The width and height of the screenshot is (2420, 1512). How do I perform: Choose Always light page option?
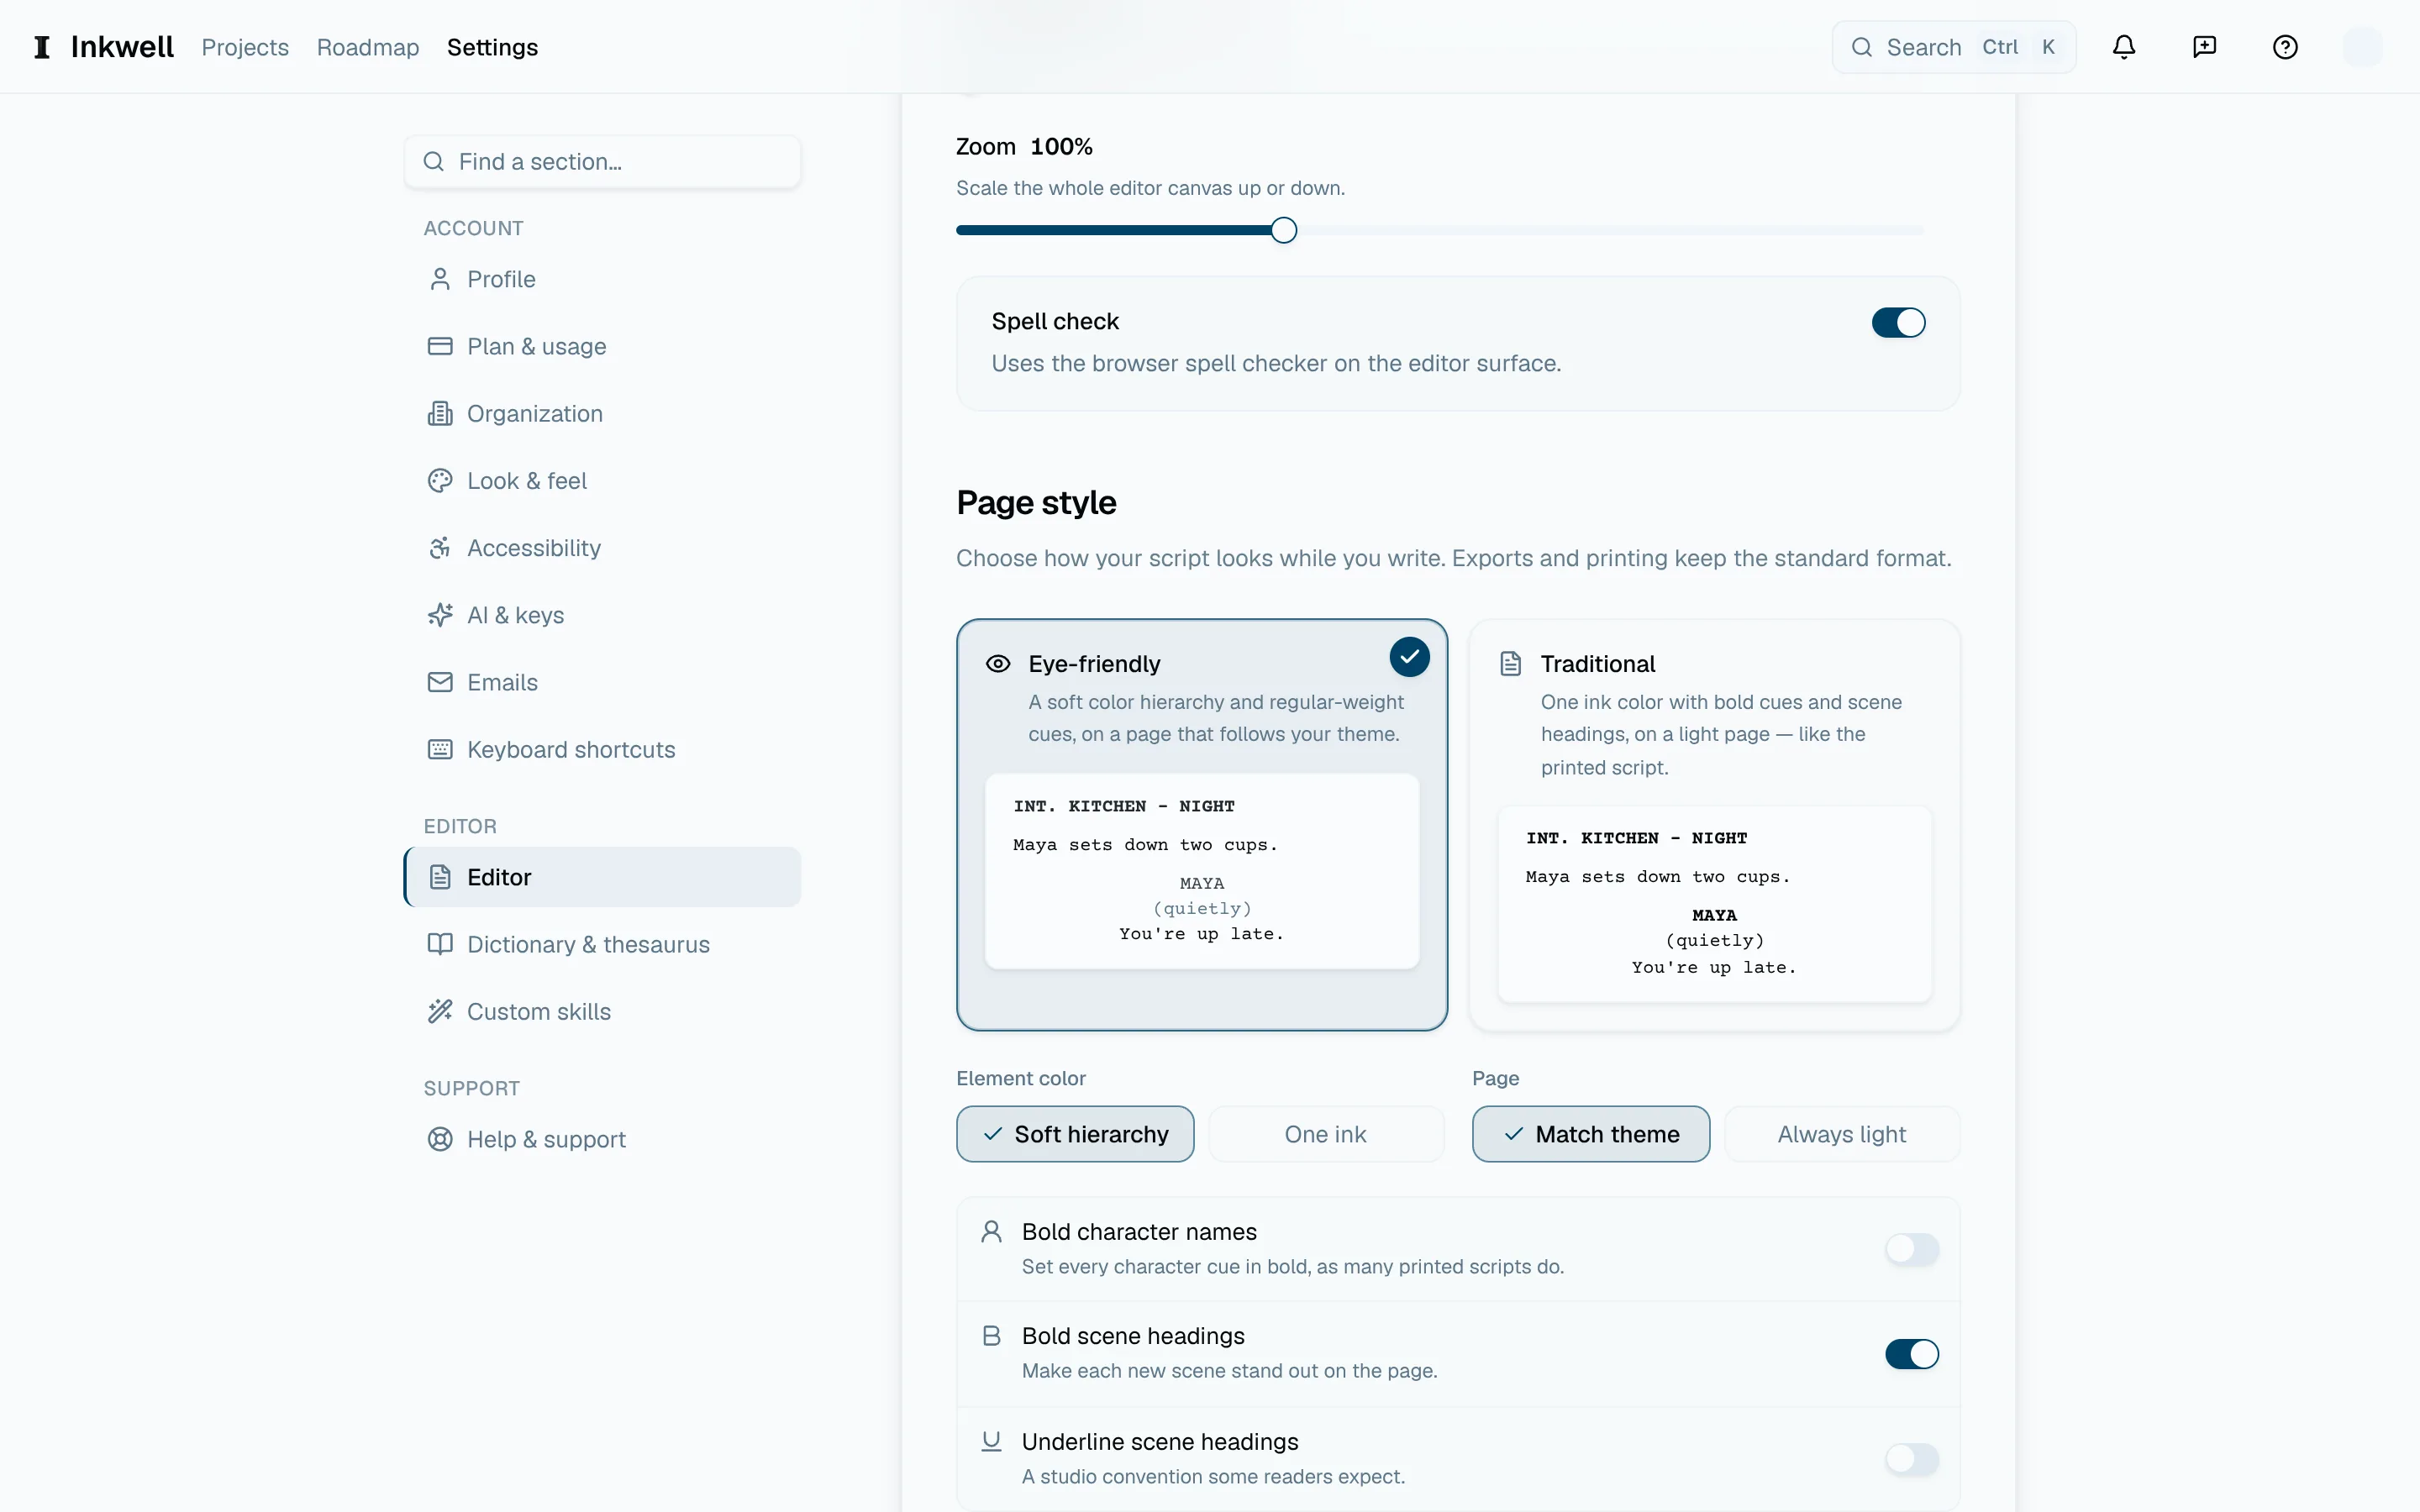[1842, 1134]
